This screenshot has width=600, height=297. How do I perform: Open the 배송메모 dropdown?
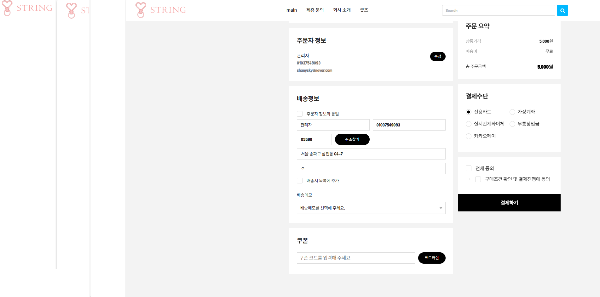coord(371,208)
